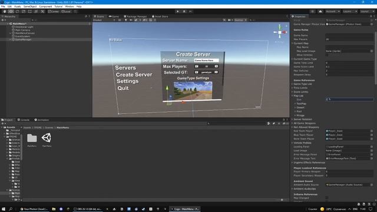377x212 pixels.
Task: Switch to the Animation tab
Action: pos(42,120)
